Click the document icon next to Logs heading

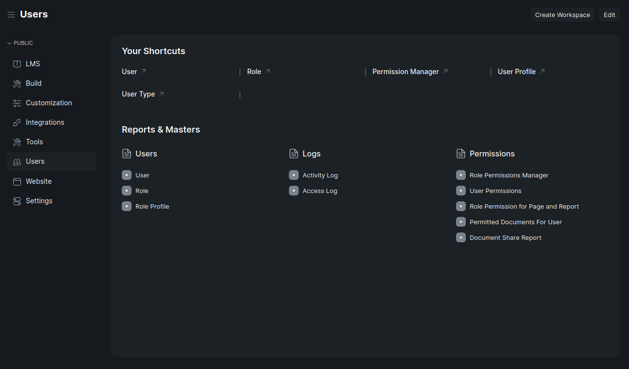(x=294, y=154)
